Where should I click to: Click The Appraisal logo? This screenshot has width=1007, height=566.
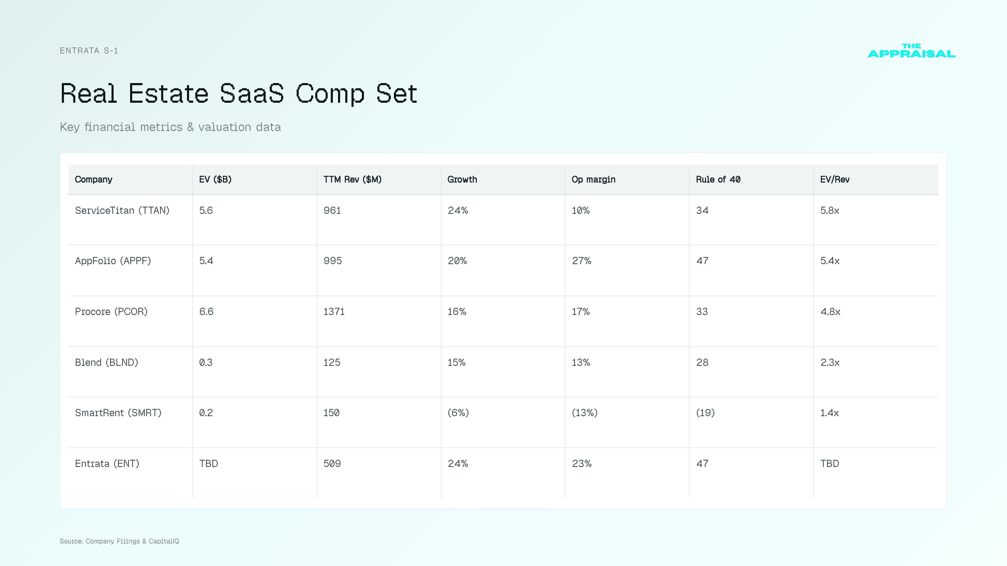[911, 51]
